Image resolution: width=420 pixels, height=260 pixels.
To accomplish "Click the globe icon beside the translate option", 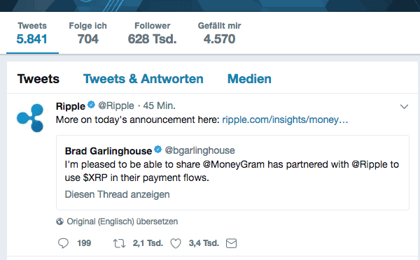I will [59, 222].
